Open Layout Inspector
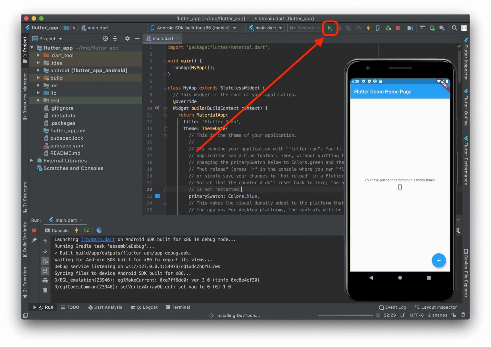This screenshot has width=491, height=347. click(436, 307)
